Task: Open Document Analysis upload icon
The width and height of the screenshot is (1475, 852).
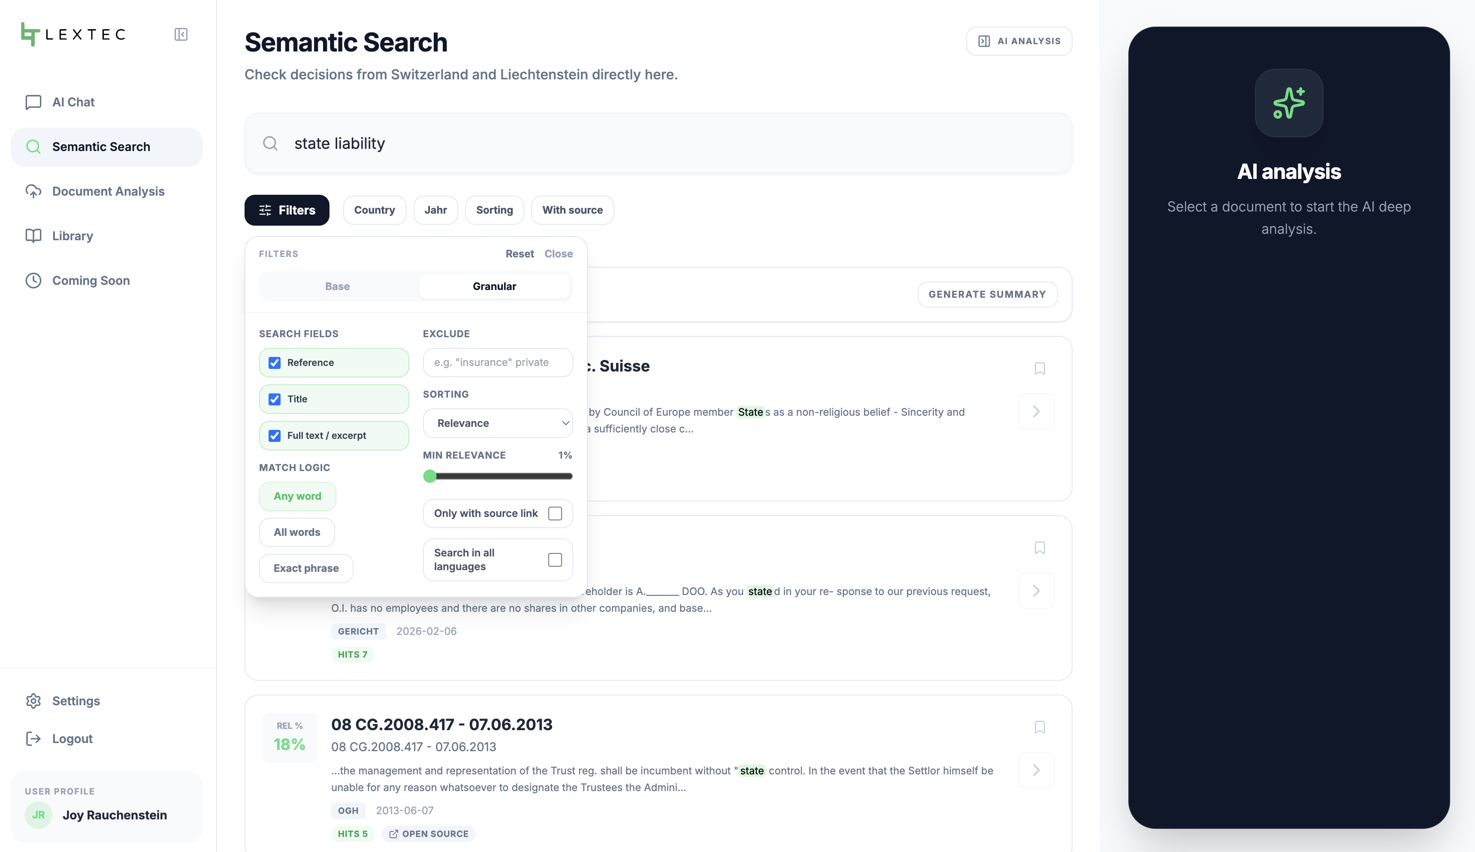Action: tap(33, 191)
